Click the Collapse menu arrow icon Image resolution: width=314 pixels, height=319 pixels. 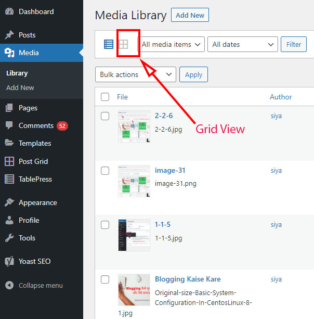tap(9, 285)
